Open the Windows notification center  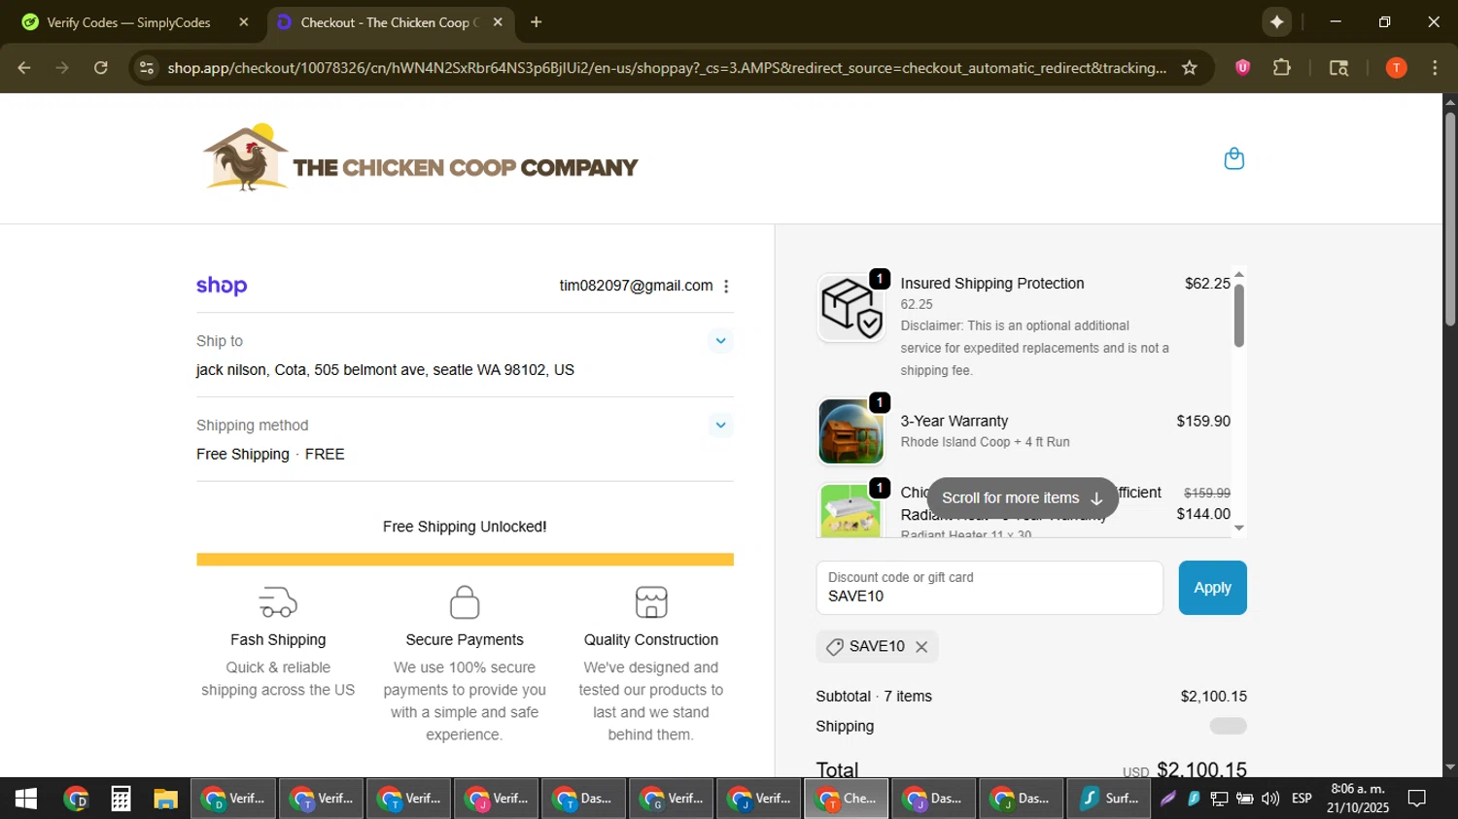[x=1417, y=799]
